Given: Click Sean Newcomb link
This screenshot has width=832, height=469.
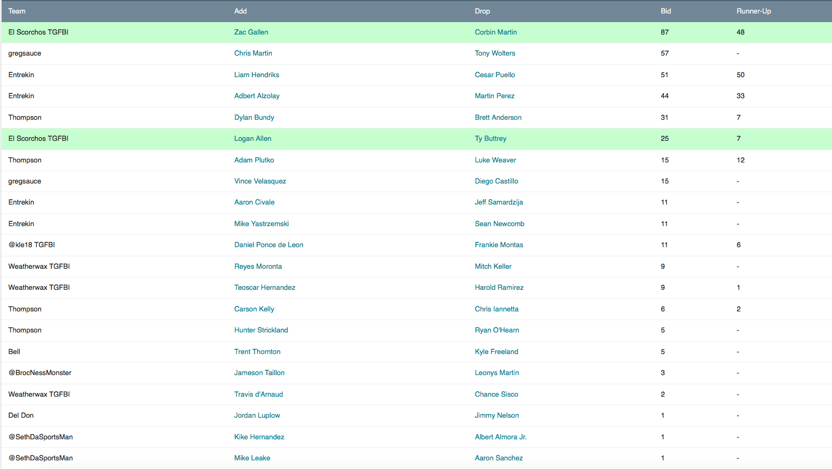Looking at the screenshot, I should [500, 224].
